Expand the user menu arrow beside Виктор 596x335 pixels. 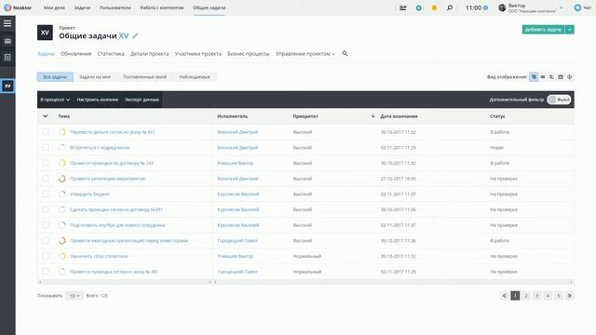[x=561, y=7]
